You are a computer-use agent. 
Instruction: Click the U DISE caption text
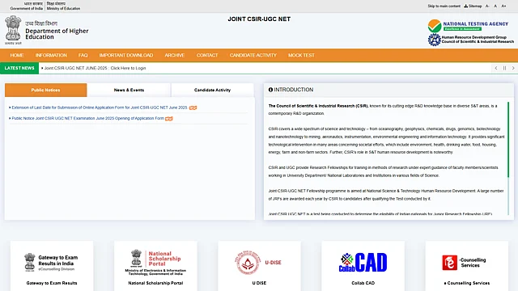point(259,283)
